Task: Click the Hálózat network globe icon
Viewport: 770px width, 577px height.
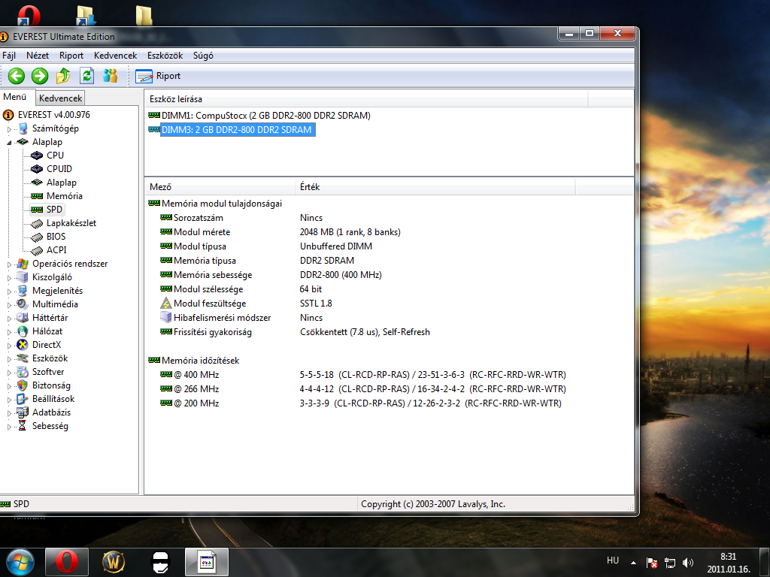Action: (23, 331)
